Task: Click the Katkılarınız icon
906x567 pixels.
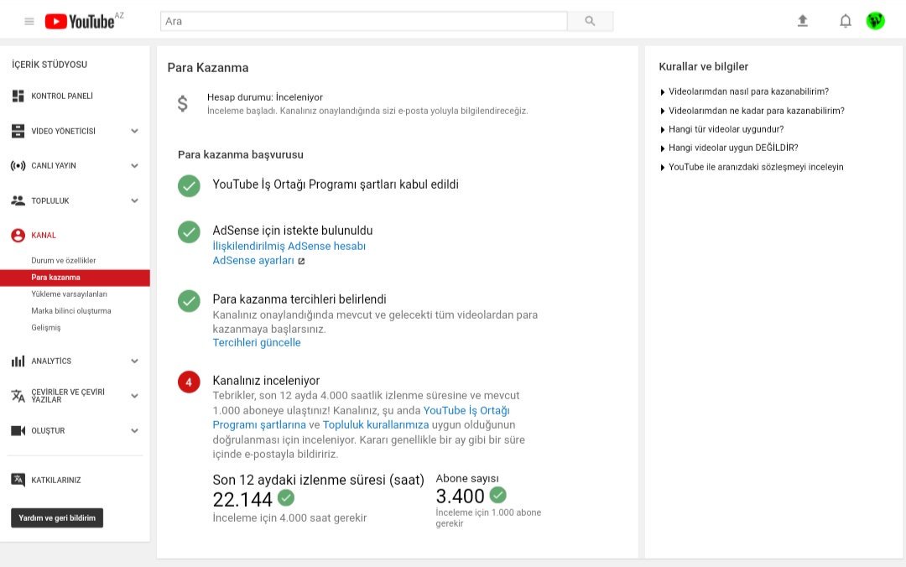Action: (18, 480)
